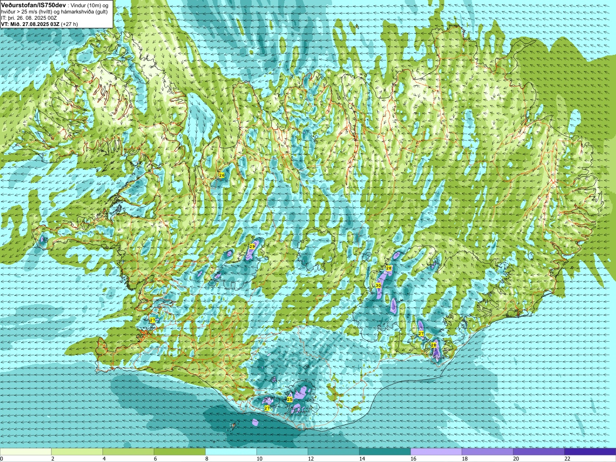Click the 18–20 m/s purple legend swatch

pos(488,451)
